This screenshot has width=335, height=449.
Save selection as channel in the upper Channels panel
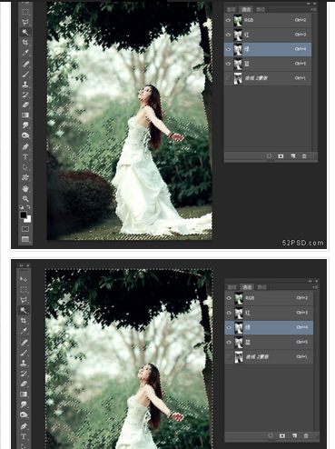point(281,156)
